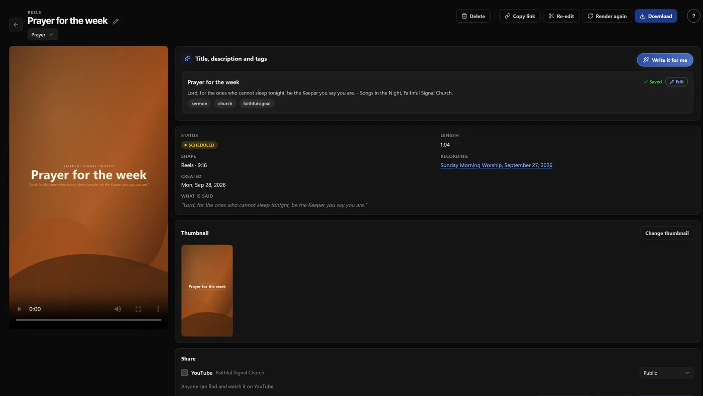Click Change thumbnail button
The height and width of the screenshot is (396, 703).
tap(667, 233)
